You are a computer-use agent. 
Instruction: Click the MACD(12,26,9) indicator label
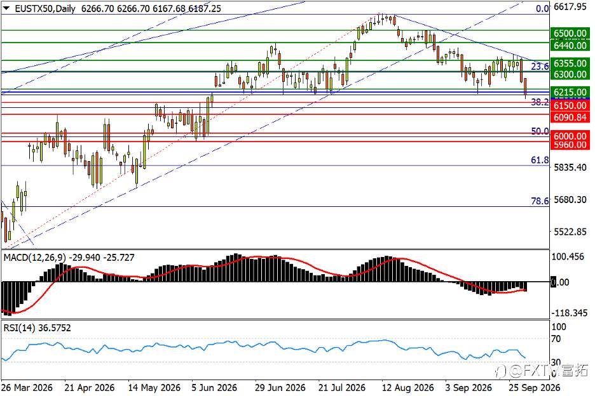click(x=34, y=258)
